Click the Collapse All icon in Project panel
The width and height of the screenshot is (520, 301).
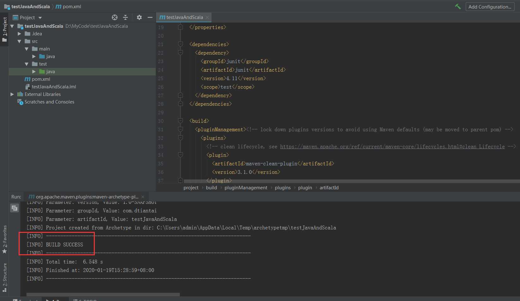[125, 17]
